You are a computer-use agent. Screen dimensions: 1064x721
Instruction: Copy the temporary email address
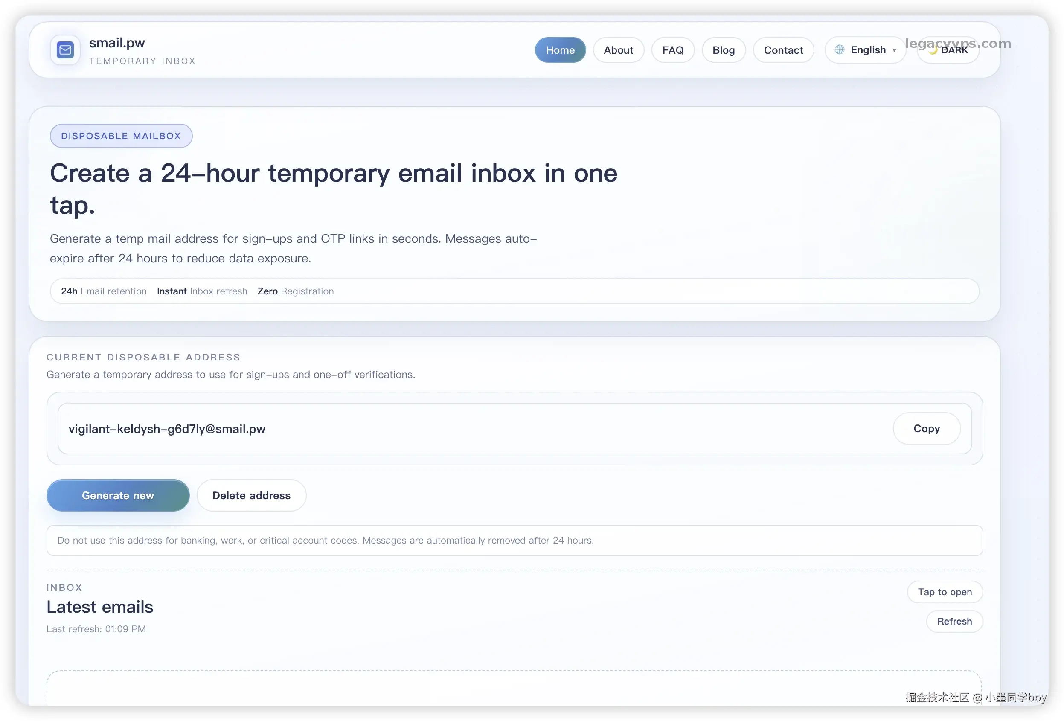[x=926, y=428]
